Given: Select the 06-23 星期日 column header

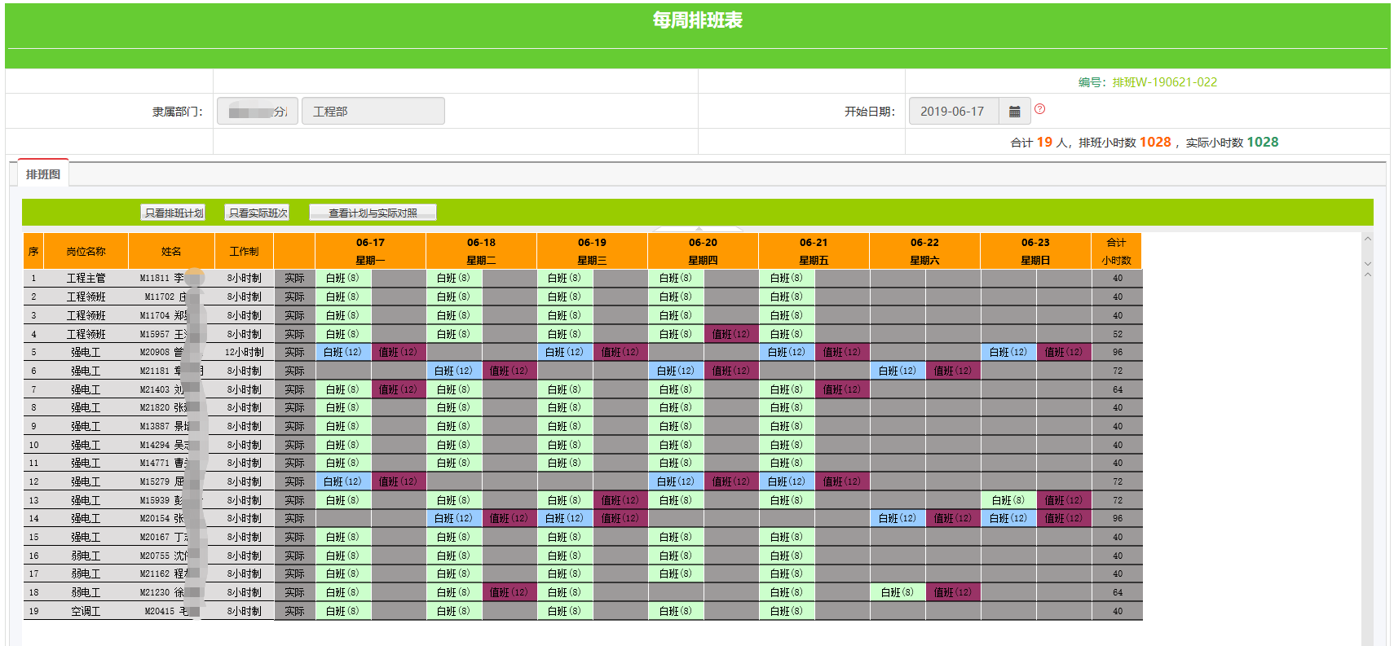Looking at the screenshot, I should pyautogui.click(x=1035, y=251).
